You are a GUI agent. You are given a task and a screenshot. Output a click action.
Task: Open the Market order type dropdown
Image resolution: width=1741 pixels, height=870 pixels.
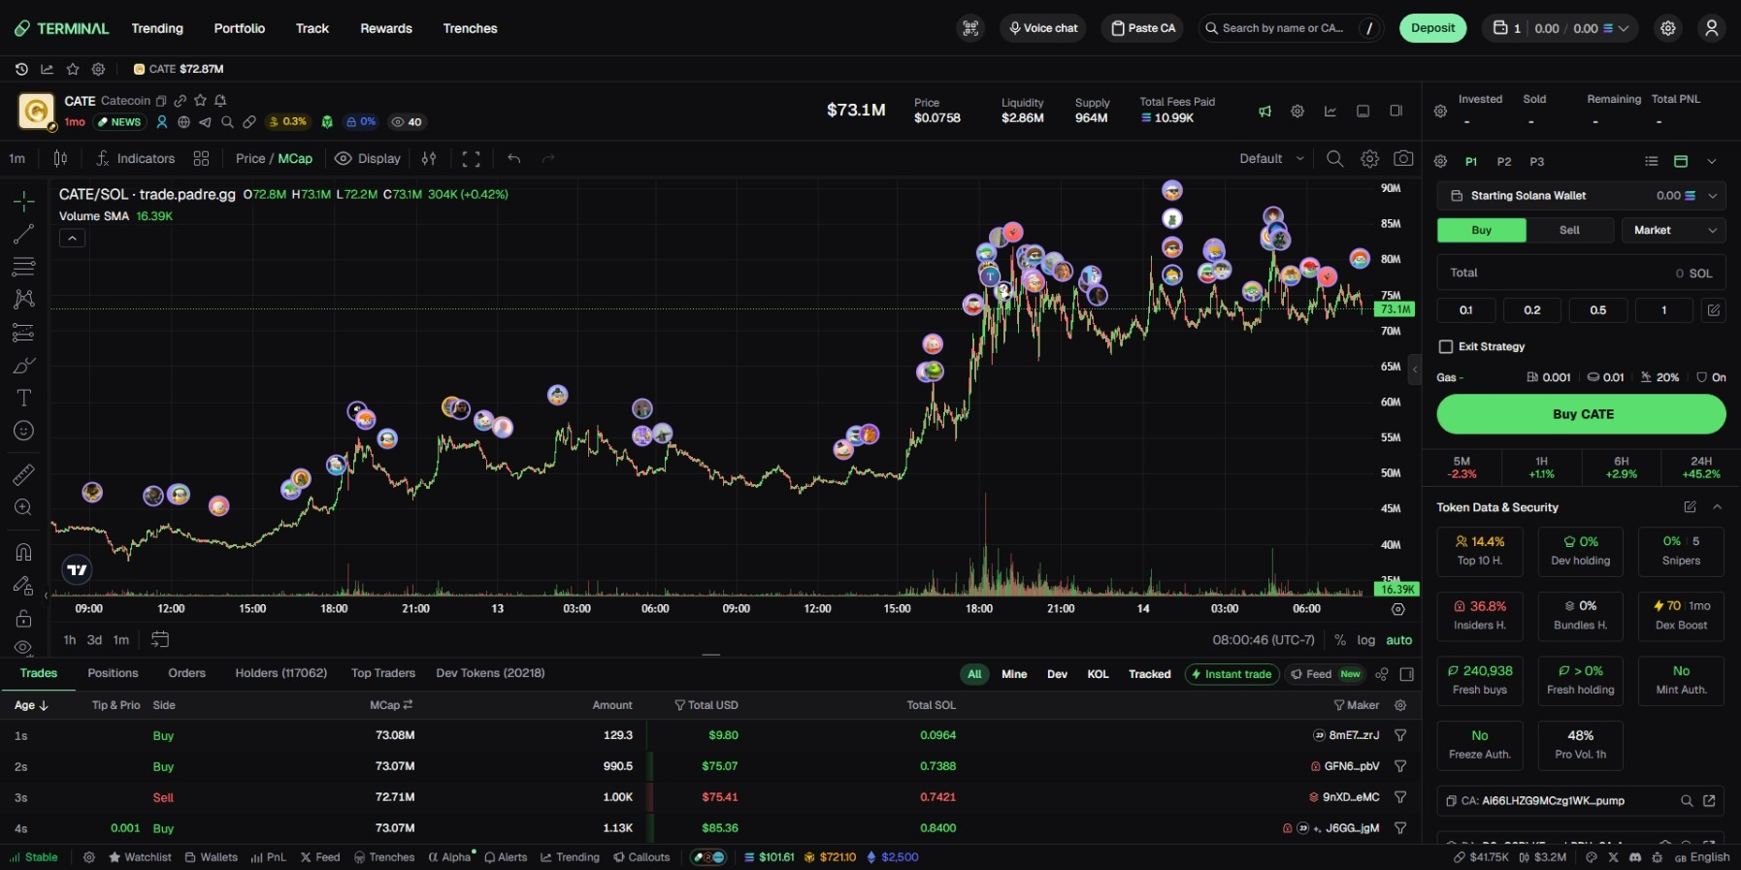click(x=1674, y=230)
